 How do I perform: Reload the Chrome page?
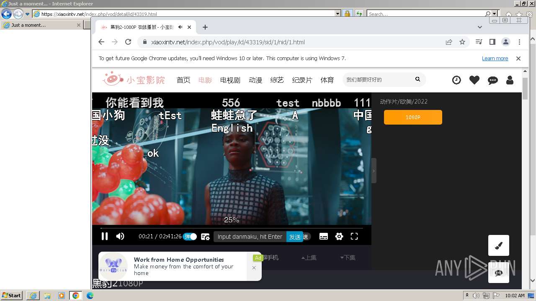tap(128, 42)
